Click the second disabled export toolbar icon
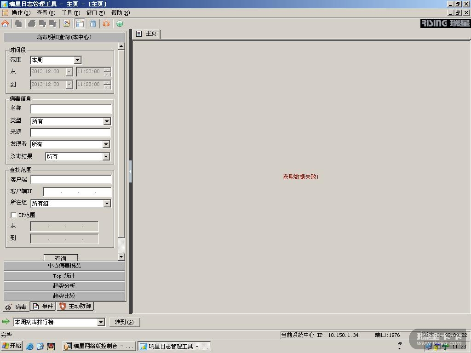 pyautogui.click(x=42, y=23)
